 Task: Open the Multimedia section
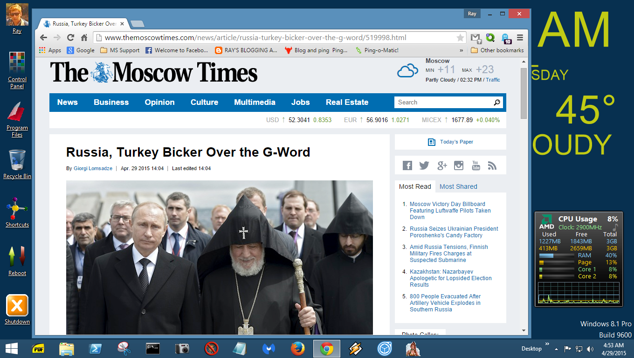[255, 103]
